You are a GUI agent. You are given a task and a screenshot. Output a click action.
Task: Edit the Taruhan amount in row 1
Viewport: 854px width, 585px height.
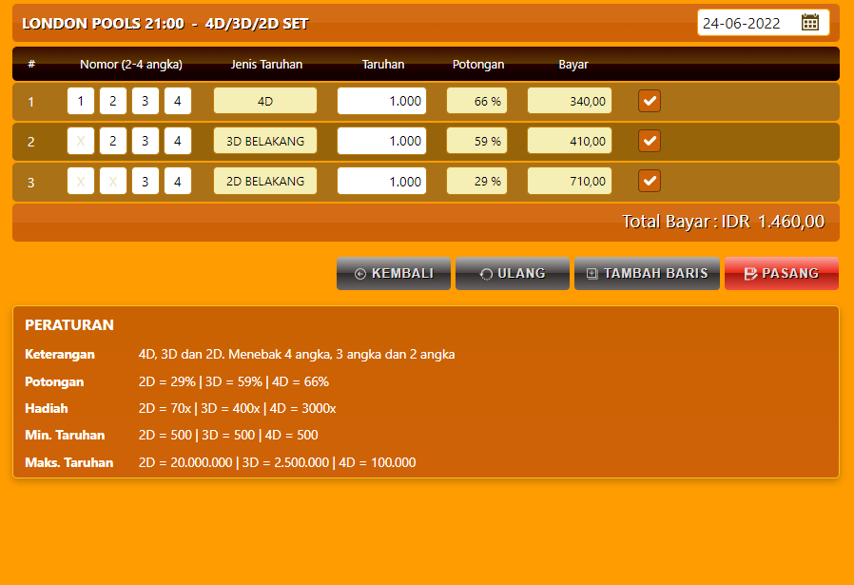[381, 101]
